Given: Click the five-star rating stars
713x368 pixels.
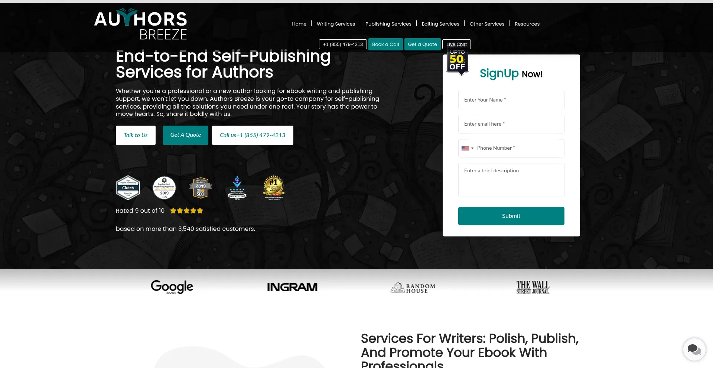Looking at the screenshot, I should click(x=186, y=211).
